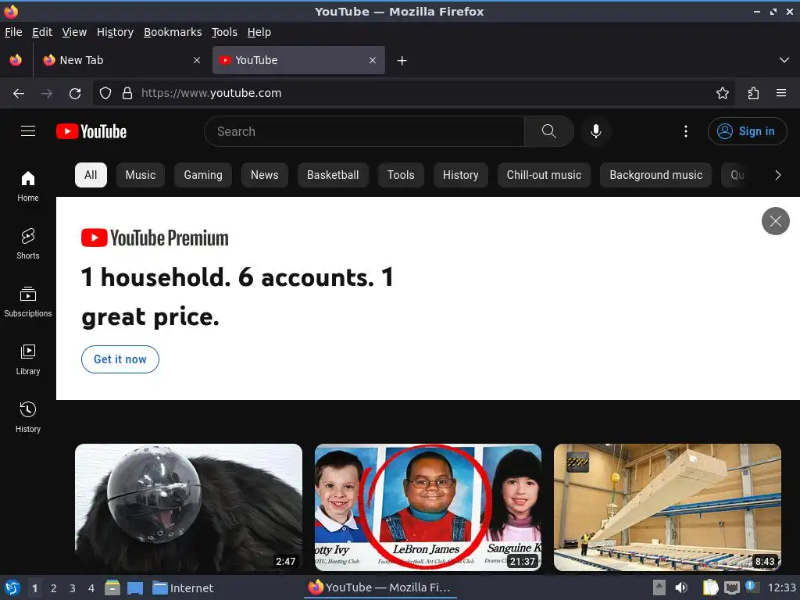Select the YouTube browser tab
Screen dimensions: 800x600
click(298, 60)
